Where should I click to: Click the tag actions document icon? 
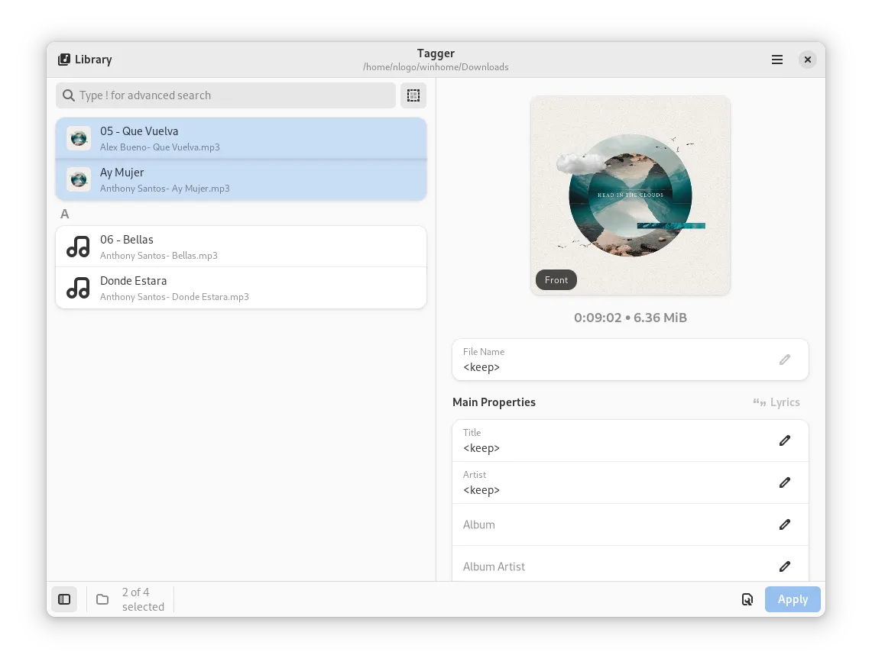[x=747, y=599]
